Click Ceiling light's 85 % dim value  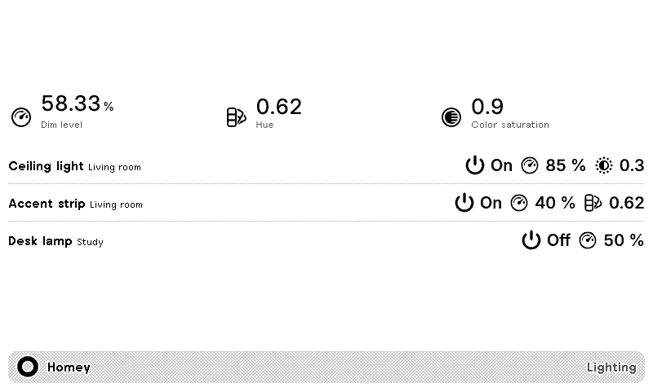click(x=566, y=165)
